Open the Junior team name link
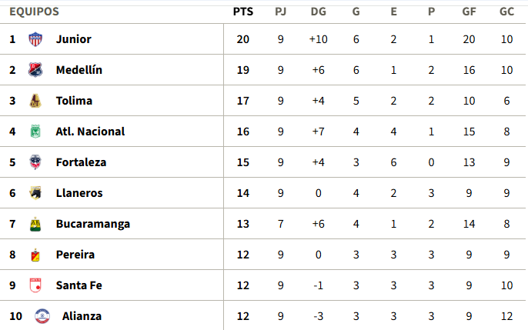This screenshot has width=528, height=330. coord(73,39)
